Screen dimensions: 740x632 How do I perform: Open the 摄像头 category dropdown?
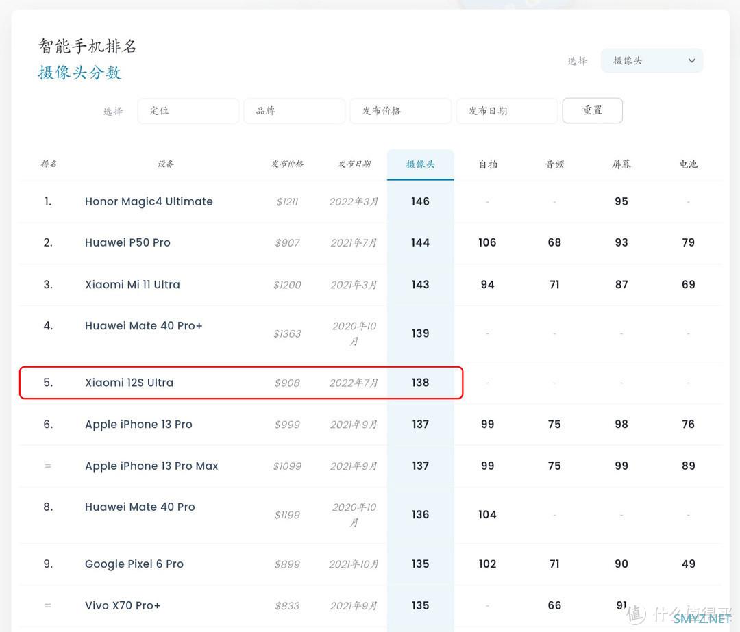tap(652, 60)
